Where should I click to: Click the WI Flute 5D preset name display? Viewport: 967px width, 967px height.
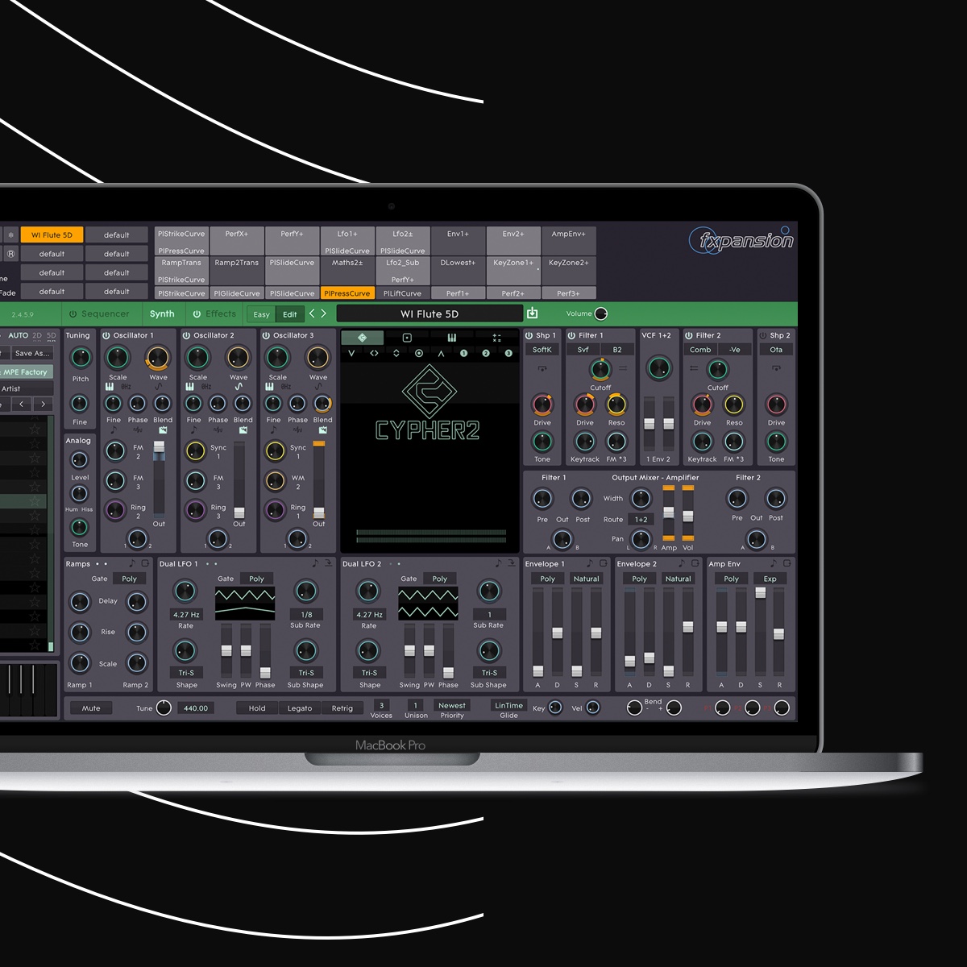click(430, 313)
